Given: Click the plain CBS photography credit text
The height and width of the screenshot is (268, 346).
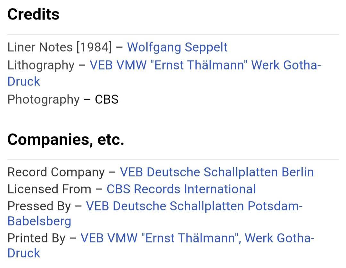Looking at the screenshot, I should [107, 100].
